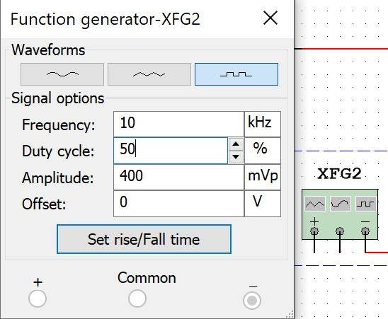
Task: Click the triangle wave icon on XFG2 component
Action: tap(315, 204)
